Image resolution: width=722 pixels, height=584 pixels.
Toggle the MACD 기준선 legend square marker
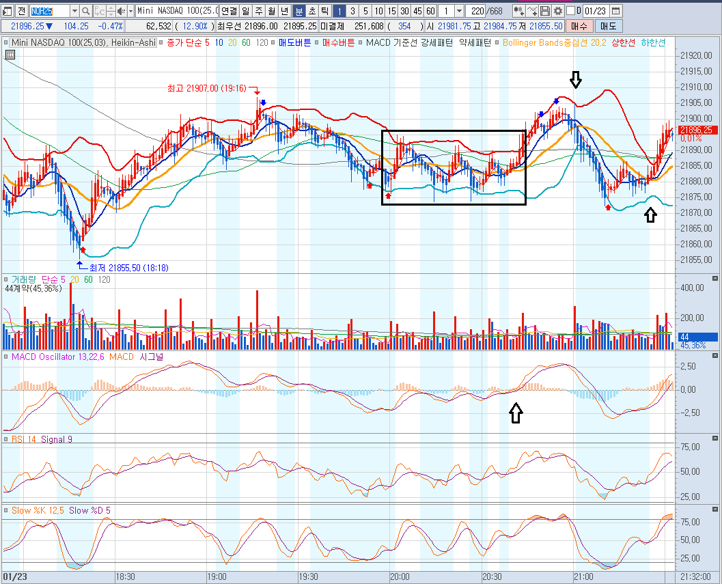361,43
